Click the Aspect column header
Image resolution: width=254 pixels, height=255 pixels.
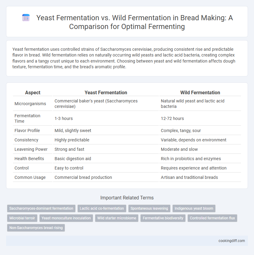(33, 92)
